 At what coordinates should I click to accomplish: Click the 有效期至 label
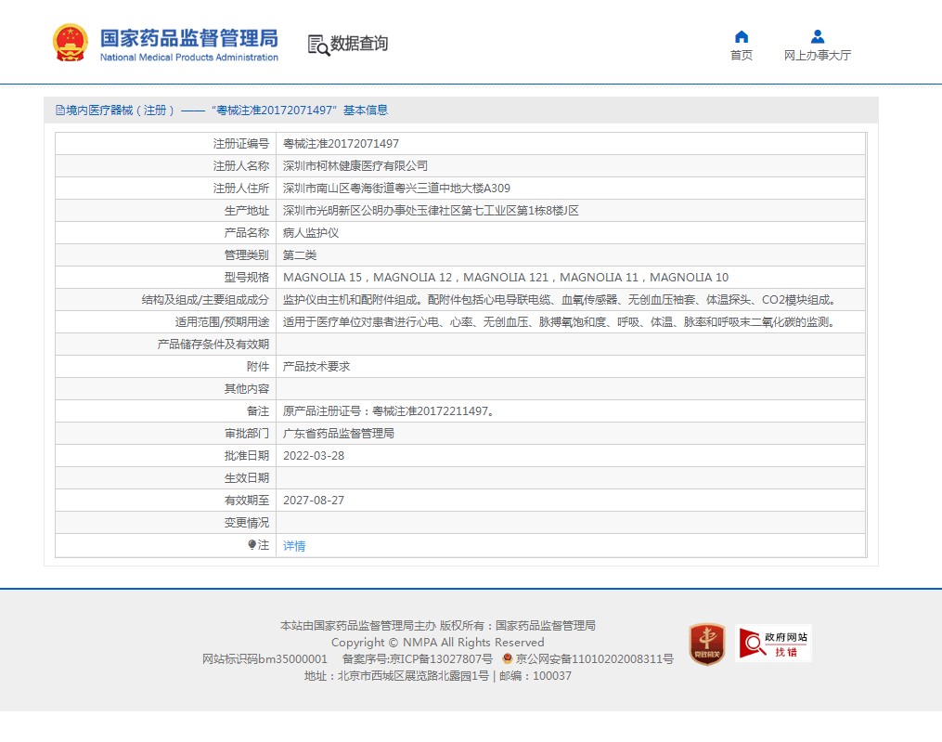click(246, 501)
